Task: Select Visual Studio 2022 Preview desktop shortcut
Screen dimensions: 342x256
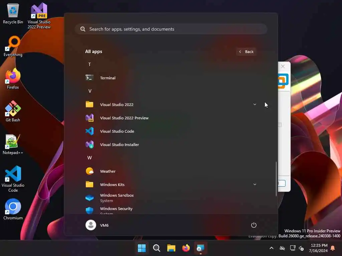Action: coord(39,16)
